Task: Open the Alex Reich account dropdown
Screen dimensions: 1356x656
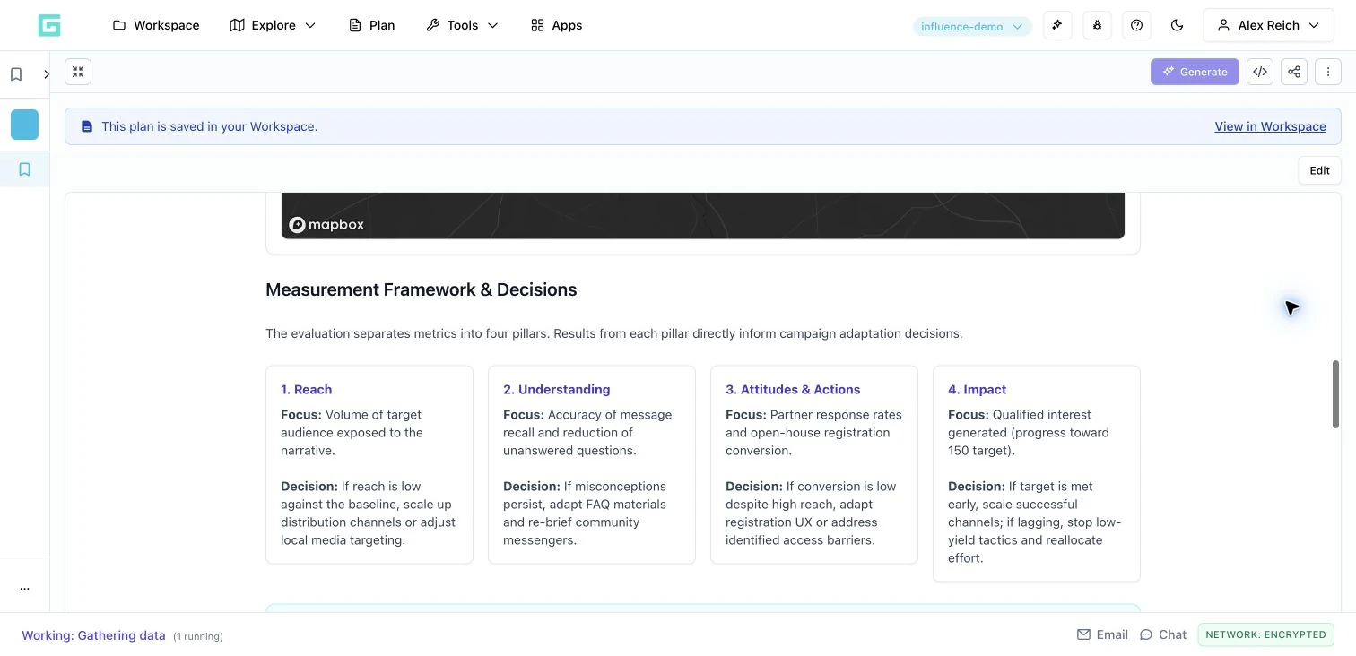Action: click(x=1268, y=25)
